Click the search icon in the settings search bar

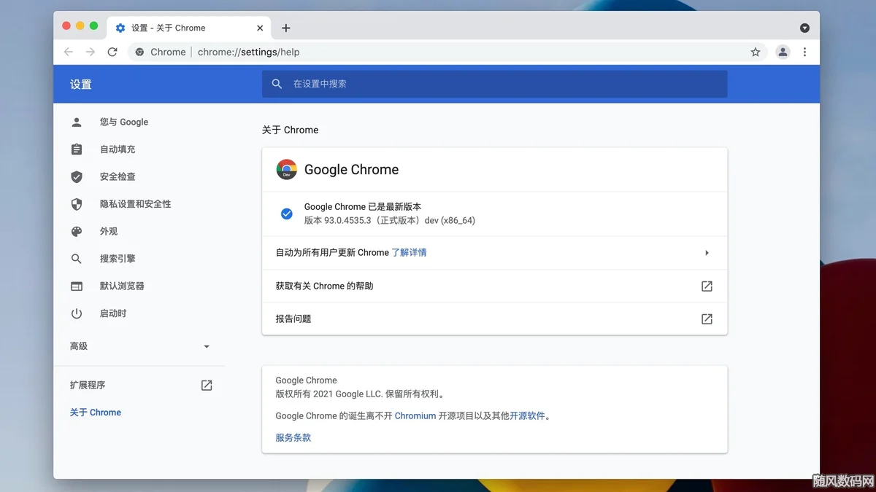[277, 84]
